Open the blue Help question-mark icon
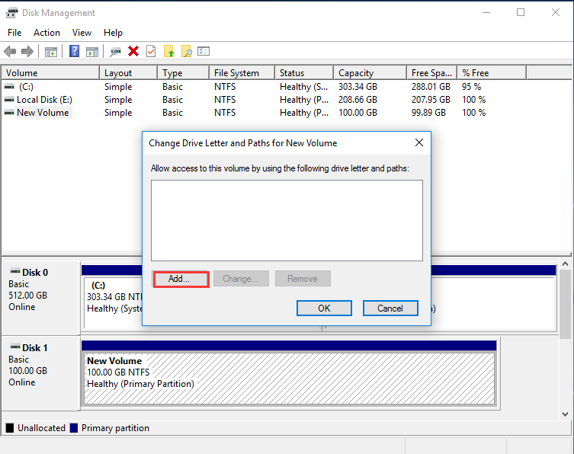 [x=74, y=51]
